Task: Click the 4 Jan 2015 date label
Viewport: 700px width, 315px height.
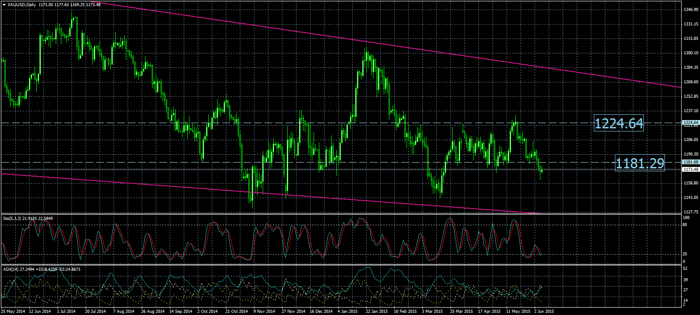Action: [349, 311]
